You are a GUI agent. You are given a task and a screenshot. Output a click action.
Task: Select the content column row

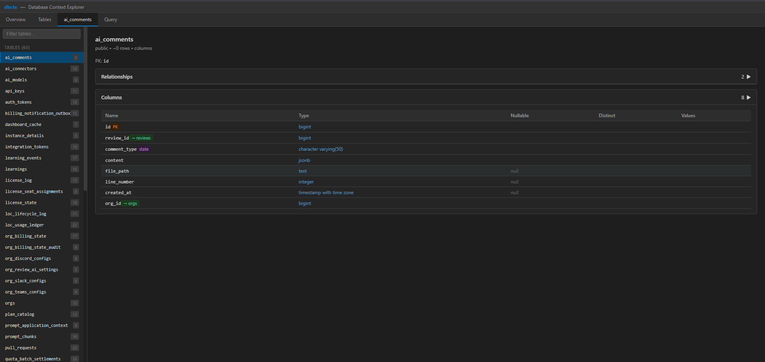[426, 160]
